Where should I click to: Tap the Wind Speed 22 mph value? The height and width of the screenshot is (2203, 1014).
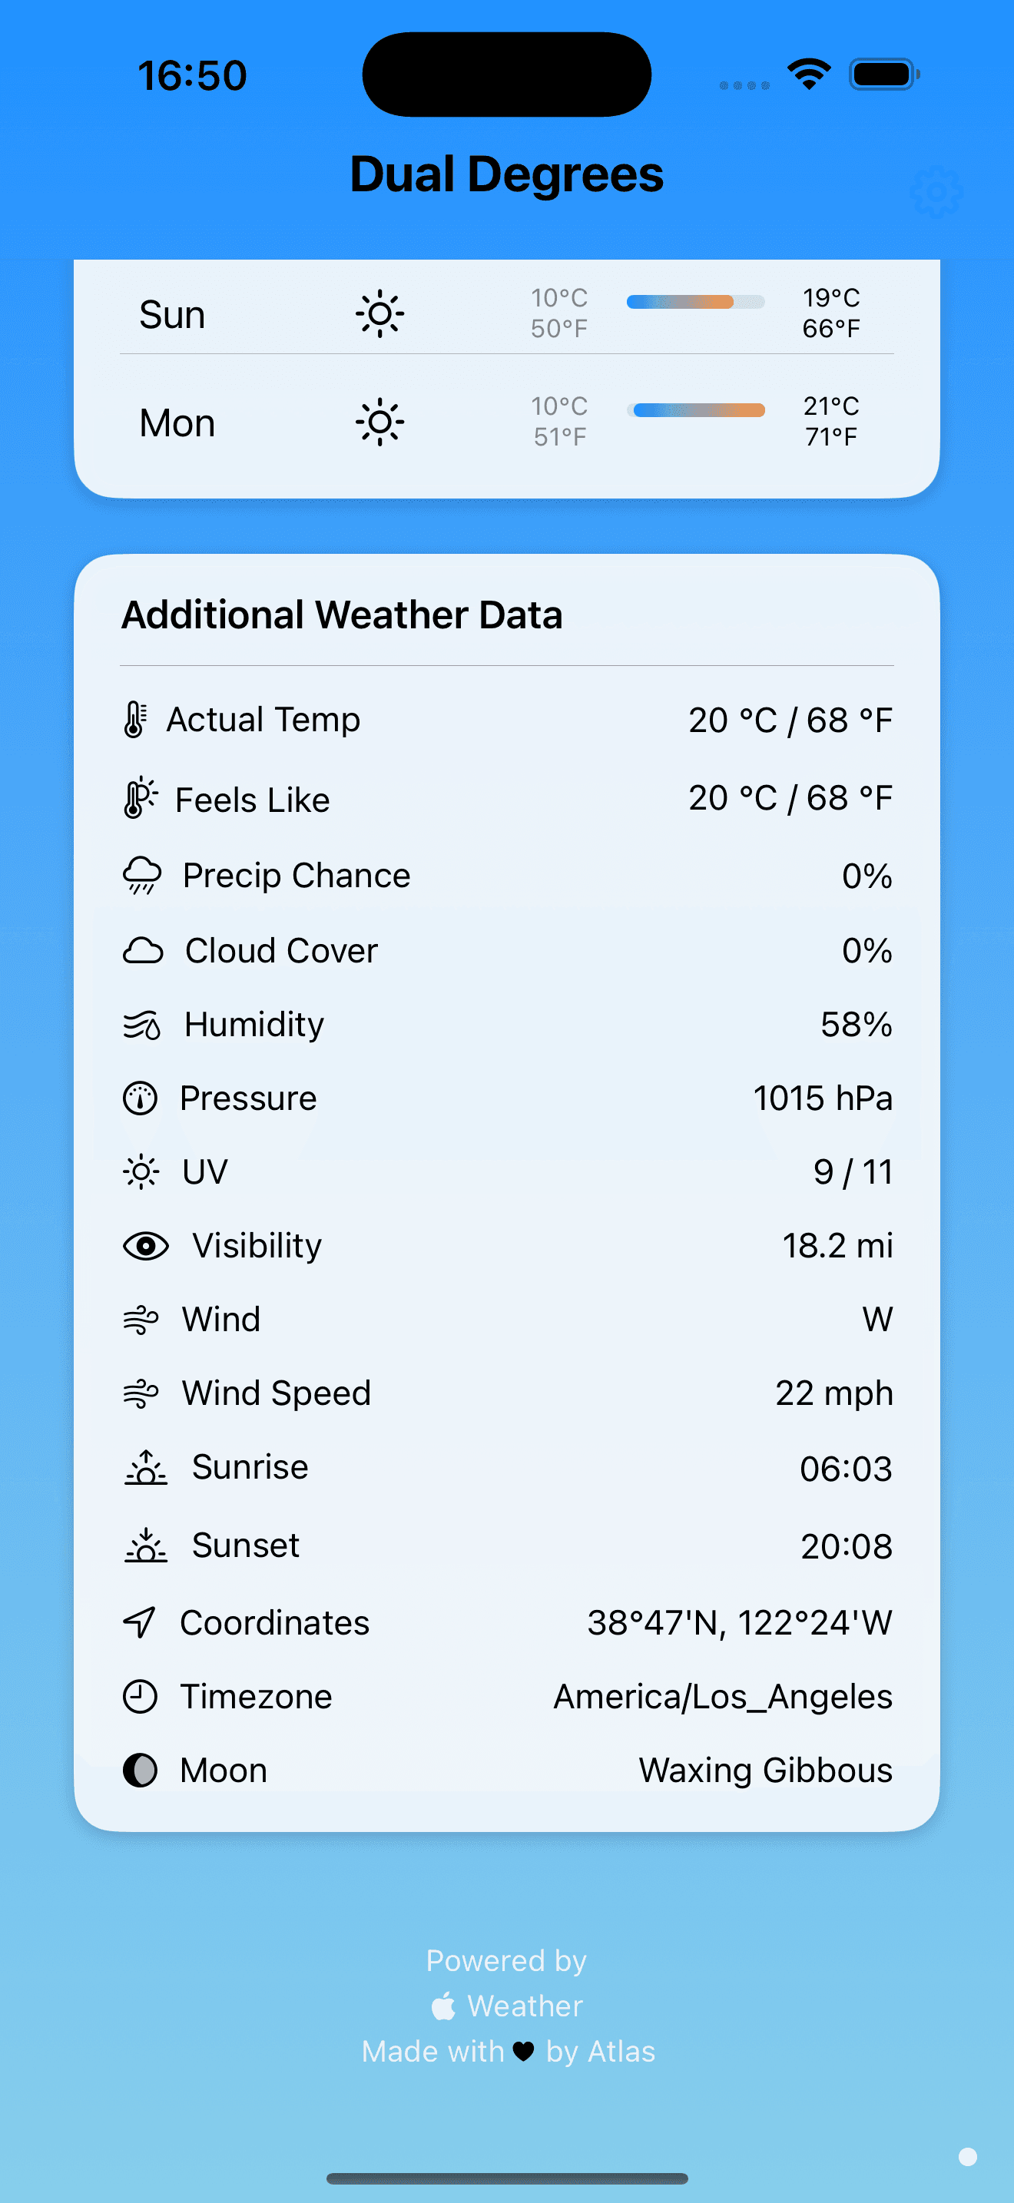point(834,1394)
